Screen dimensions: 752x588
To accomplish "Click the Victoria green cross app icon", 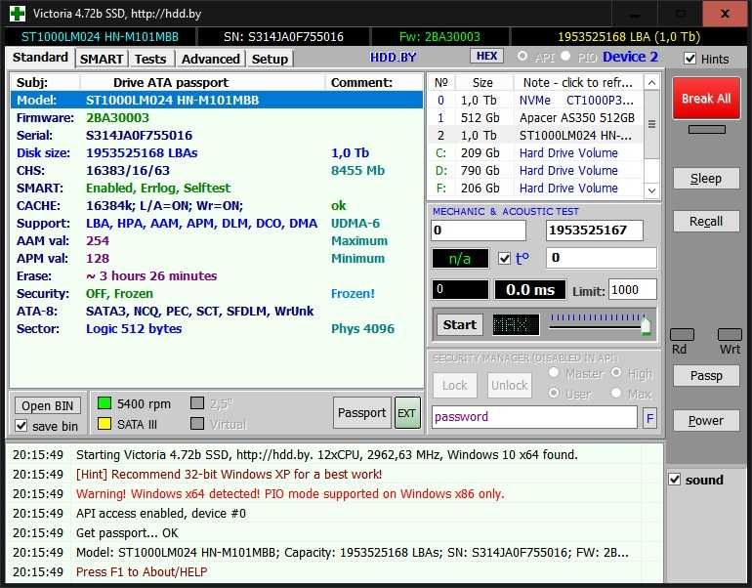I will pos(18,14).
